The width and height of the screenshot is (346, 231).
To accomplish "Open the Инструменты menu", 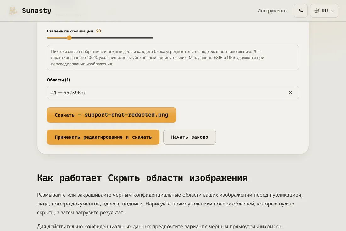I will click(272, 11).
